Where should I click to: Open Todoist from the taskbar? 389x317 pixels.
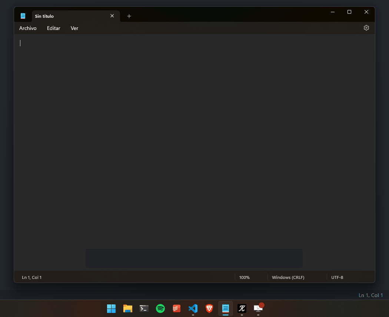click(x=177, y=308)
